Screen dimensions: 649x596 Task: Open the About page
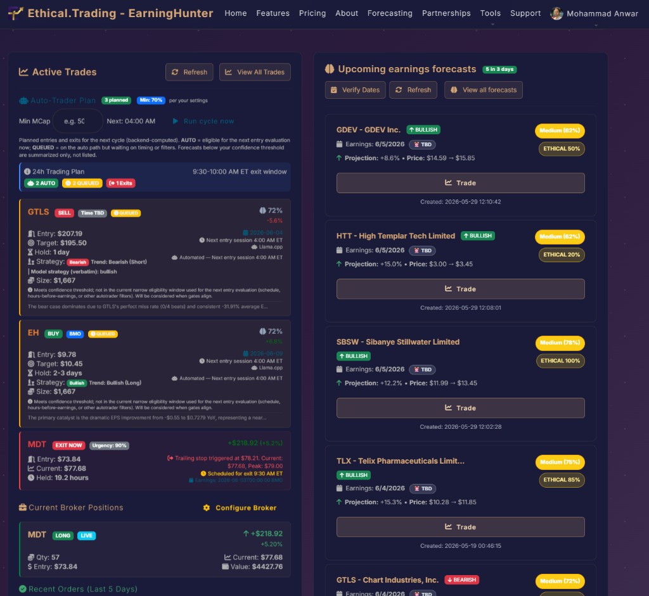(x=347, y=13)
